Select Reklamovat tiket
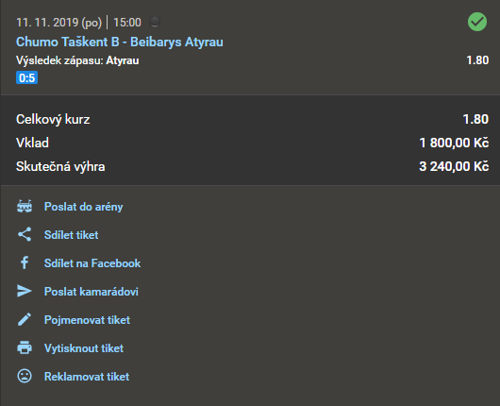500x406 pixels. [x=87, y=377]
